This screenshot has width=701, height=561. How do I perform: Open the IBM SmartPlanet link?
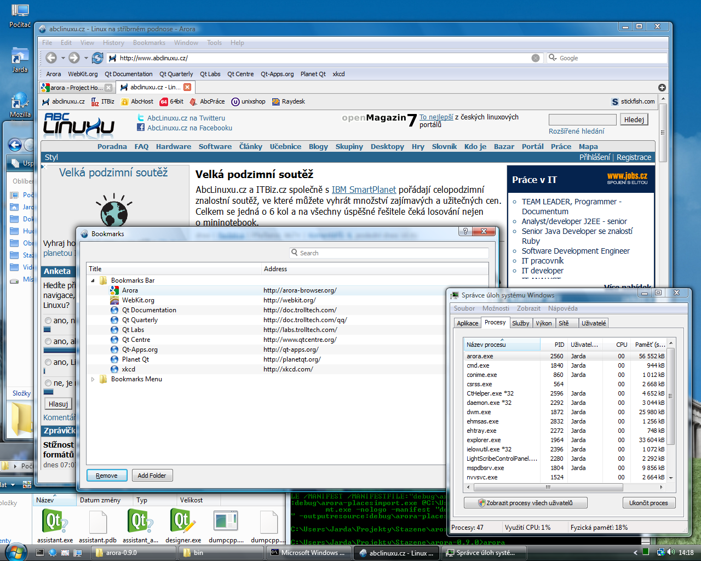click(x=364, y=190)
